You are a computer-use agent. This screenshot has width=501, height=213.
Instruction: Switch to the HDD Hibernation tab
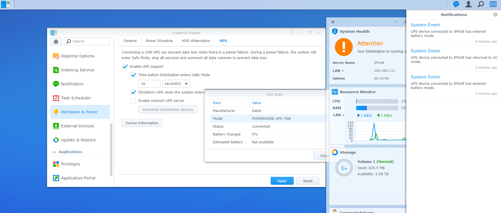(x=196, y=41)
